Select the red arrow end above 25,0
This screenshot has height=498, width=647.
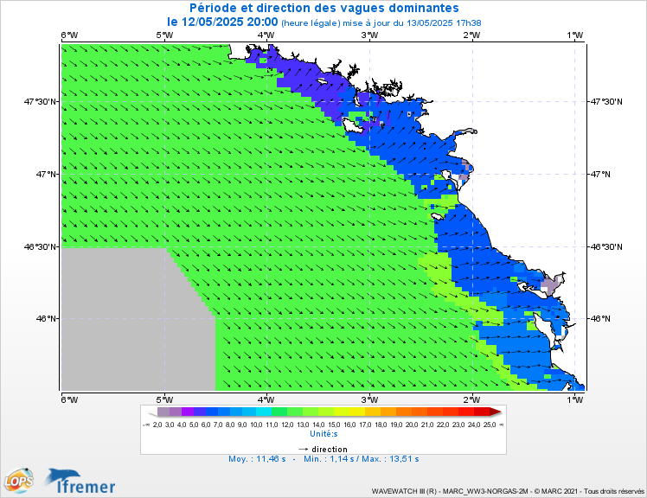[x=496, y=412]
